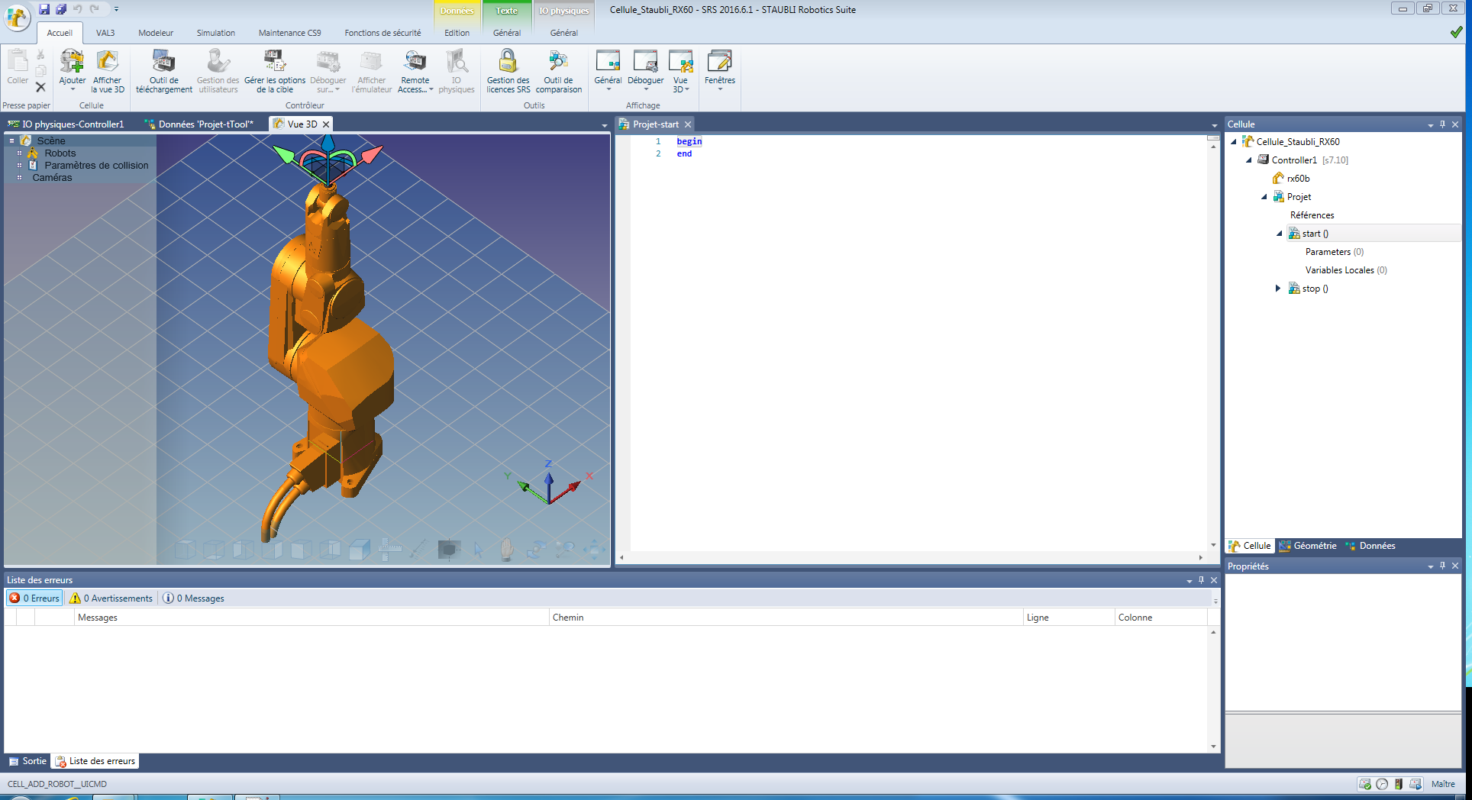Toggle the 0 Avertissements filter
The width and height of the screenshot is (1472, 800).
(x=111, y=598)
